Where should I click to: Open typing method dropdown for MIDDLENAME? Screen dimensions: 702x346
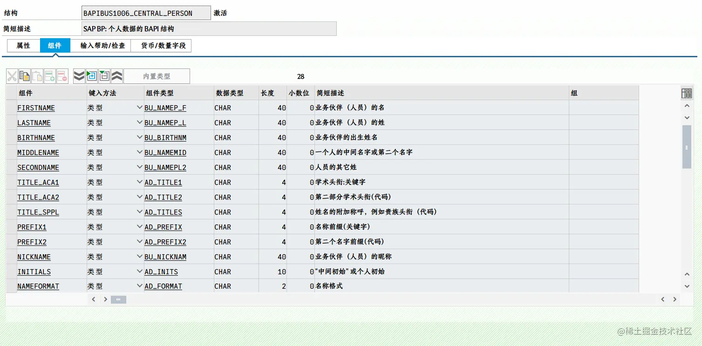(x=139, y=152)
